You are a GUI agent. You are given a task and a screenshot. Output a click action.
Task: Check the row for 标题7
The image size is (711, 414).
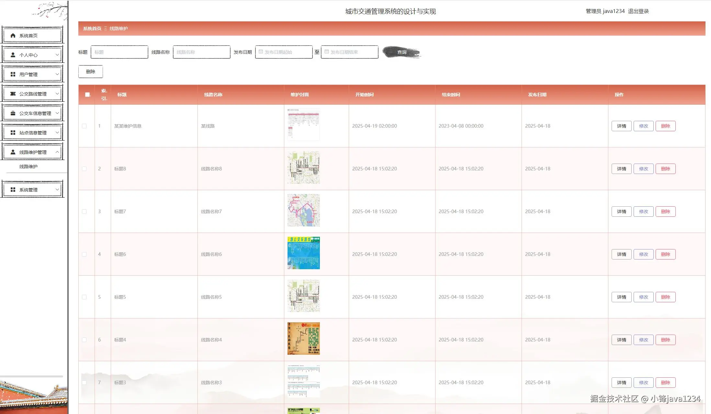(84, 212)
